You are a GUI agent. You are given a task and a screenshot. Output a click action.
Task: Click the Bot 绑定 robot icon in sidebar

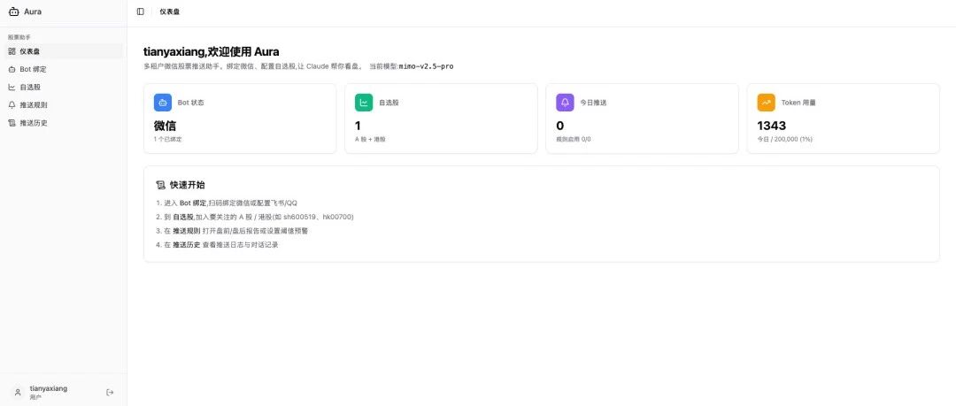click(12, 70)
